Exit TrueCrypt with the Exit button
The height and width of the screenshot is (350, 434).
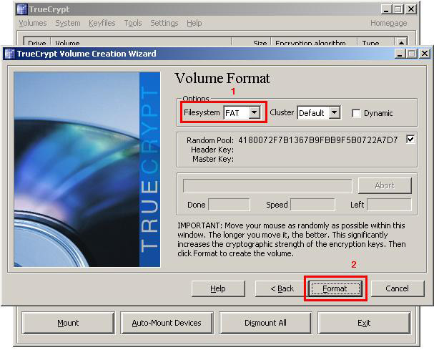click(x=364, y=323)
